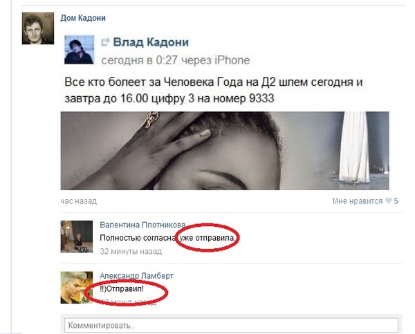Focus the Комментировать comment field

point(231,325)
